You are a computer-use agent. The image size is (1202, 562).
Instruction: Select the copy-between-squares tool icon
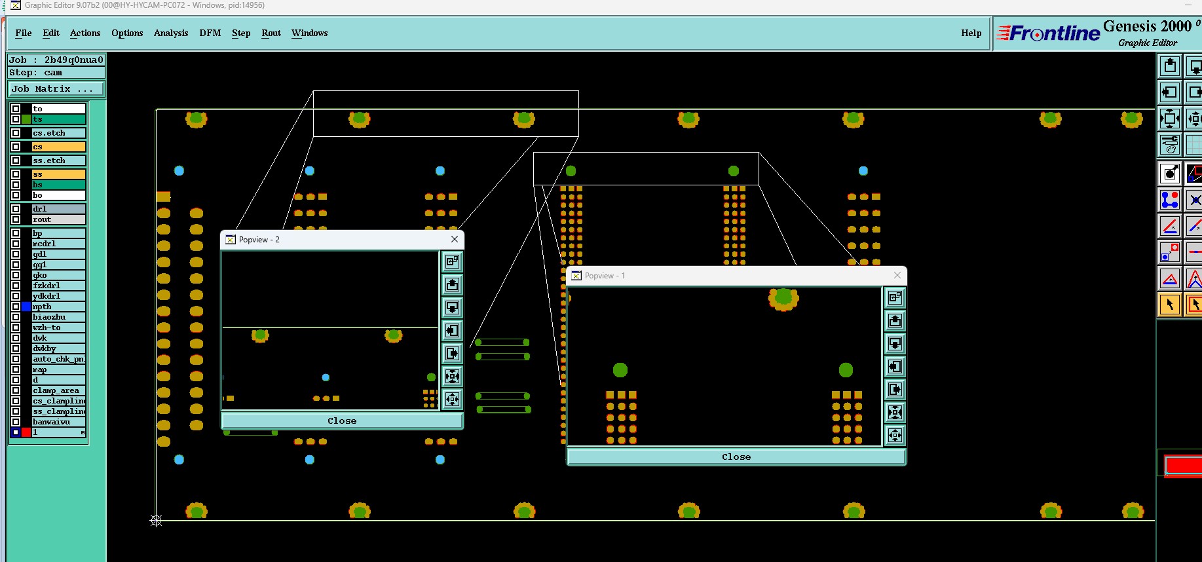pyautogui.click(x=1170, y=252)
